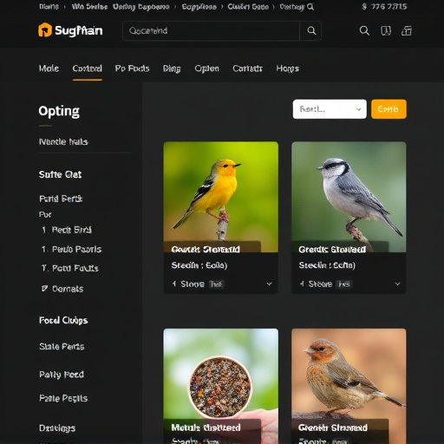Click the Slale Perts sidebar link
The width and height of the screenshot is (444, 444).
(62, 347)
